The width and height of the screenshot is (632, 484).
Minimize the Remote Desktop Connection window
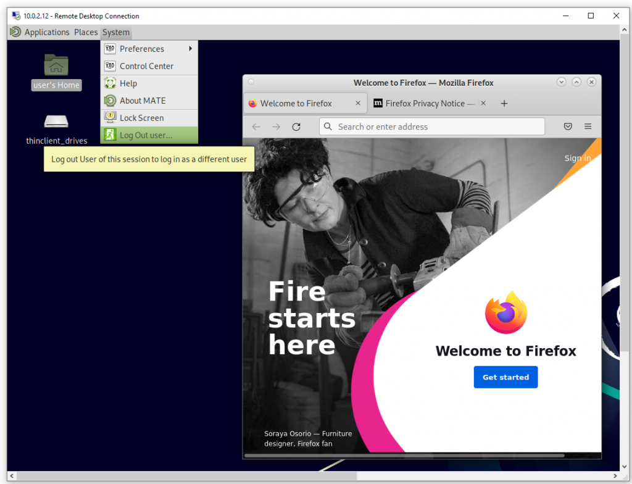tap(565, 15)
